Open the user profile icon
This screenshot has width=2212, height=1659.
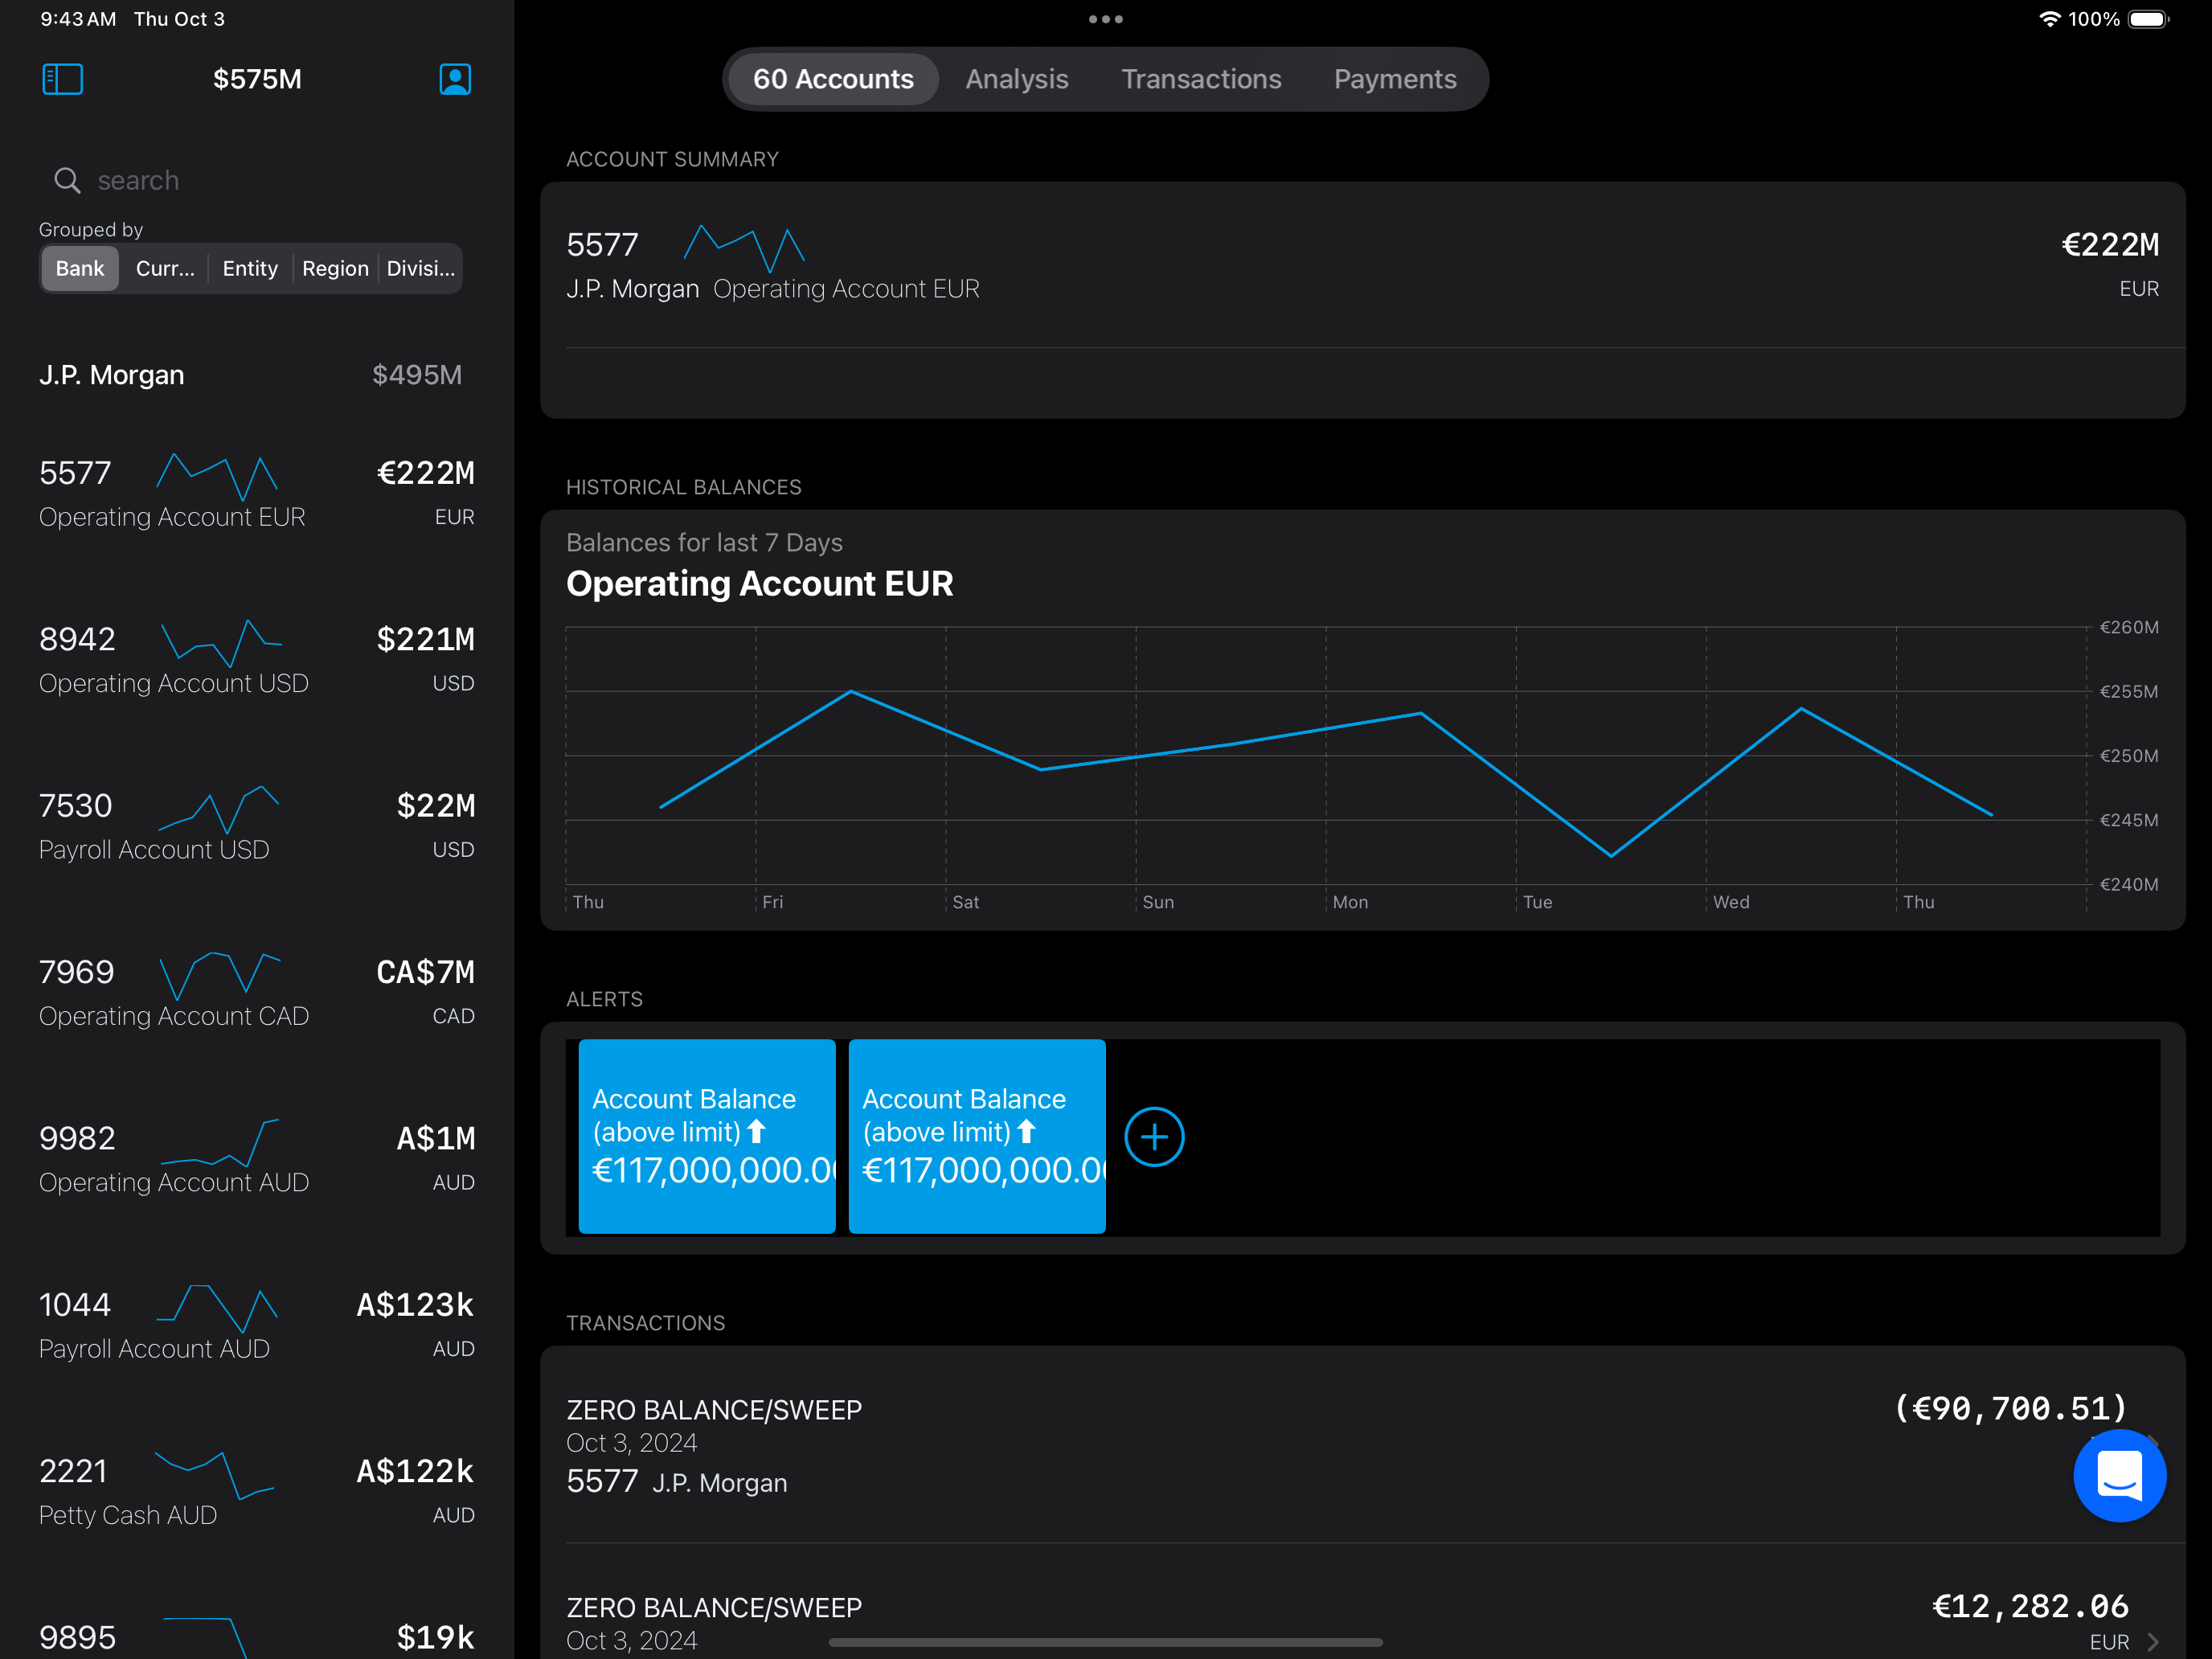coord(455,79)
